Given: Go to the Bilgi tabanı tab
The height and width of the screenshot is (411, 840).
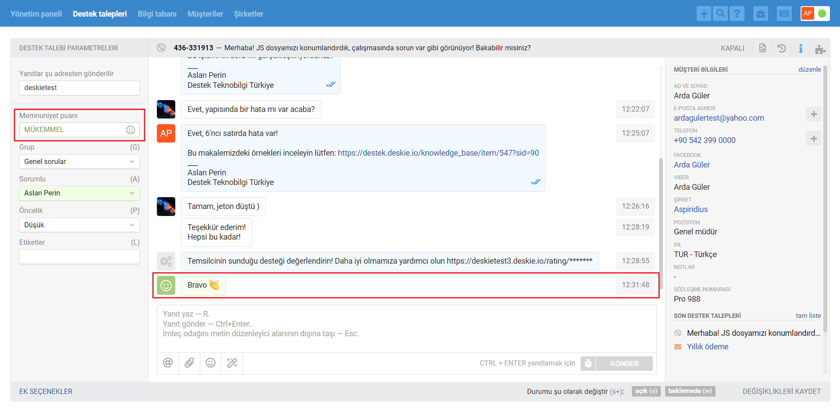Looking at the screenshot, I should (x=157, y=14).
